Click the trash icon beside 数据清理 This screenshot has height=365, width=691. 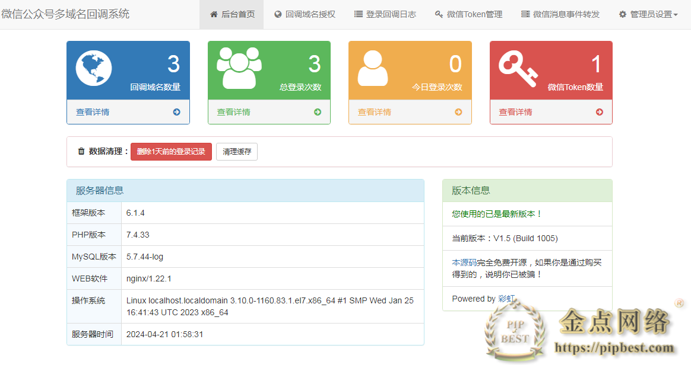[x=81, y=151]
